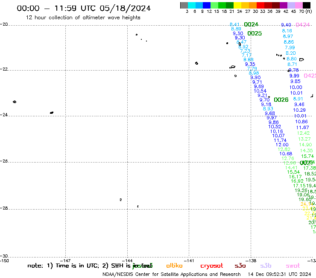The height and width of the screenshot is (278, 316).
Task: Click the cyan swatch in the color scale
Action: tap(192, 5)
